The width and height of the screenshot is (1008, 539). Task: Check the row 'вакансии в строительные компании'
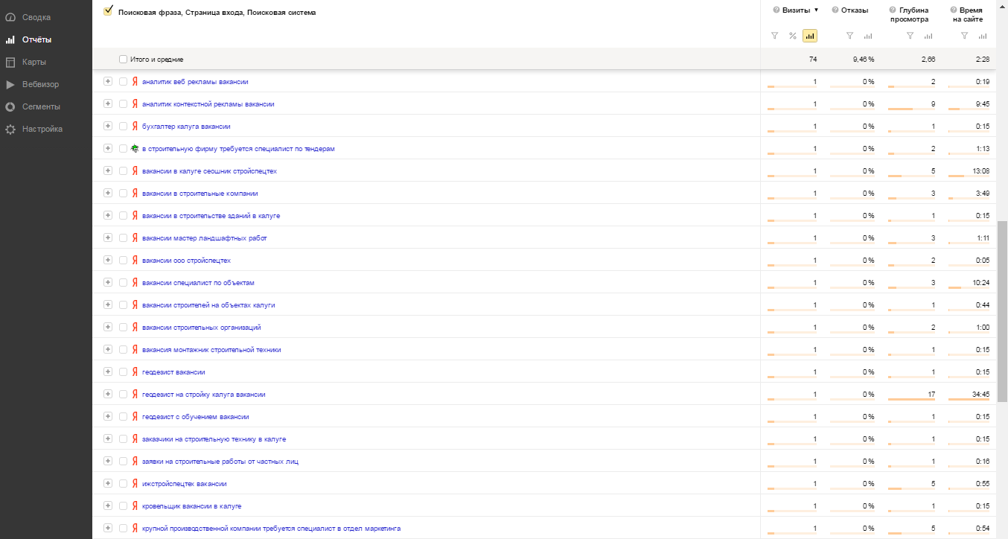[123, 194]
